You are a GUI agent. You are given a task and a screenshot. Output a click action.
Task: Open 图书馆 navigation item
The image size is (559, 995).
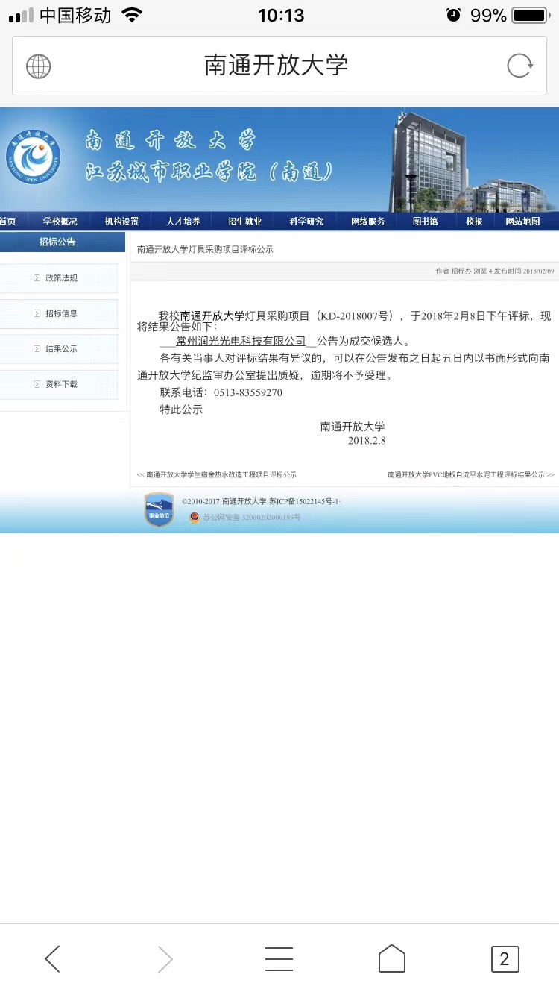(426, 222)
